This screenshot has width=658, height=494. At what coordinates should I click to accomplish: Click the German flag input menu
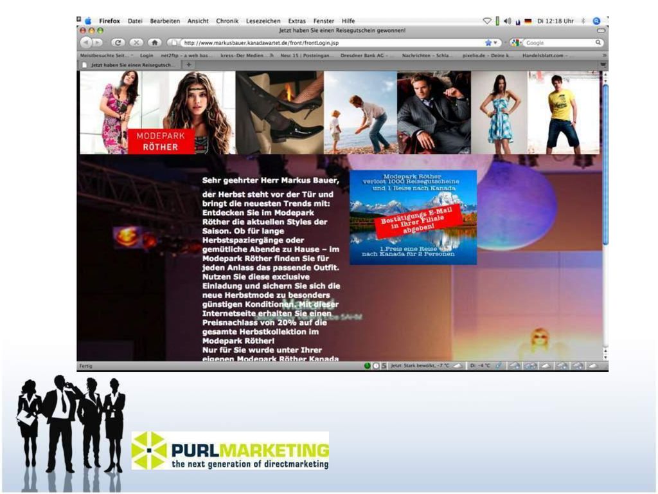click(x=528, y=21)
